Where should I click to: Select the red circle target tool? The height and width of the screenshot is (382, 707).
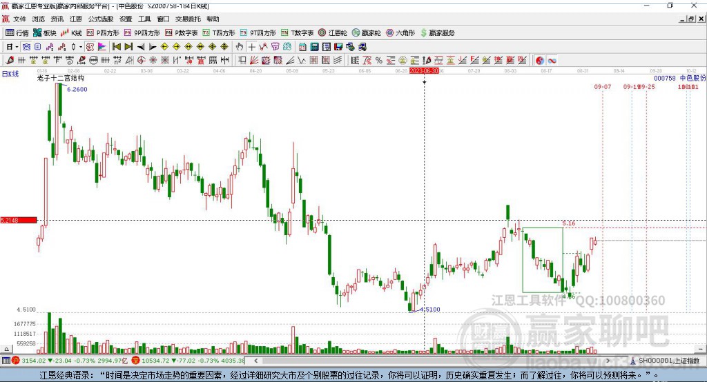(141, 61)
